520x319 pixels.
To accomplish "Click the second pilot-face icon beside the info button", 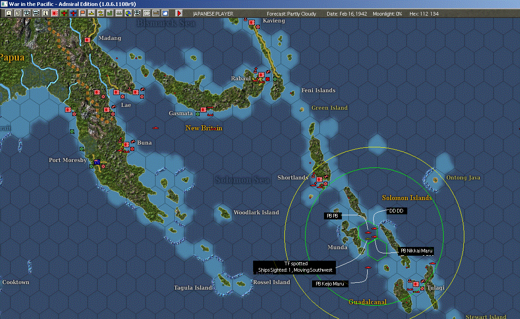I will (x=36, y=13).
